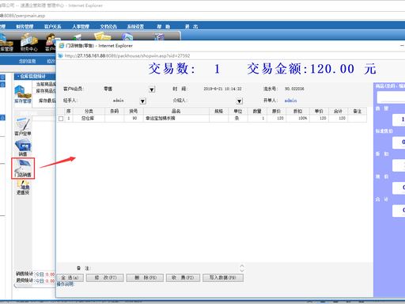Screen dimensions: 405x304
Task: Click the 修改(F7) button
Action: pos(105,278)
